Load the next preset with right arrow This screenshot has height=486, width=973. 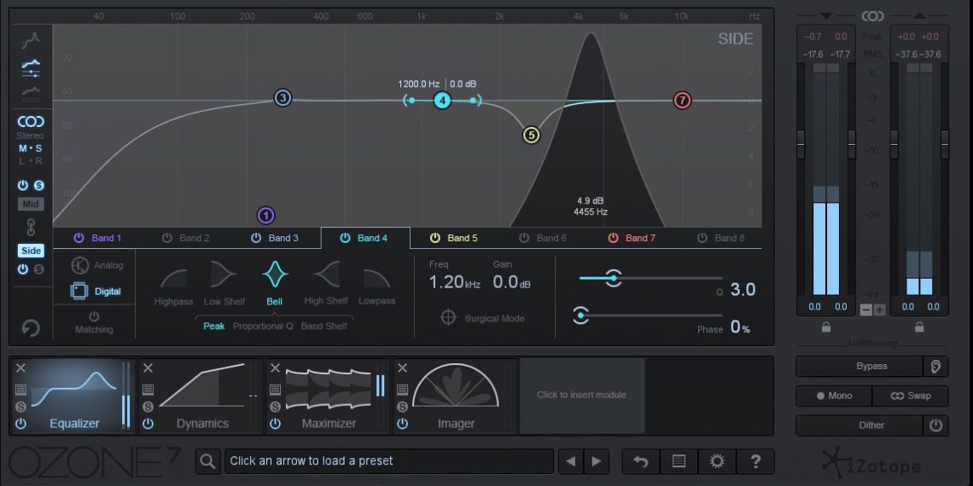[597, 461]
